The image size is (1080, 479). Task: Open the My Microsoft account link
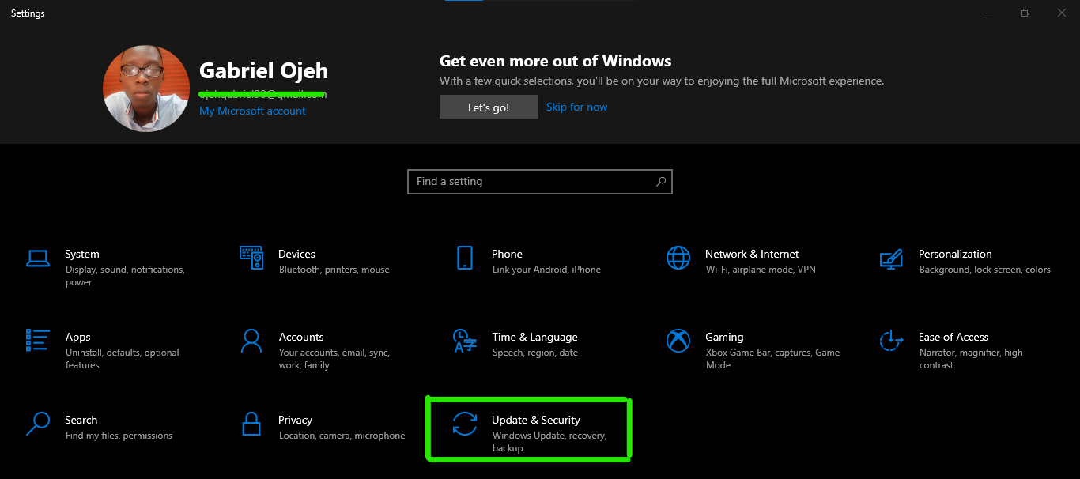252,111
